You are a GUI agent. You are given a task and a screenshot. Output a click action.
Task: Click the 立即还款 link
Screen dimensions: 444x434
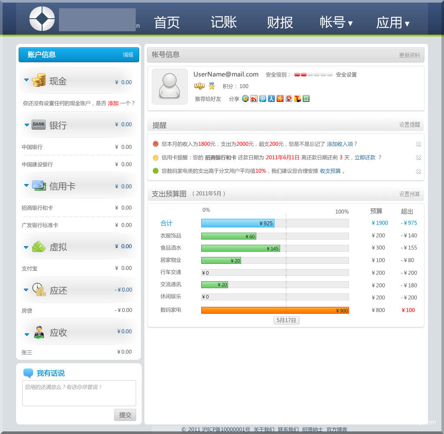pyautogui.click(x=365, y=158)
